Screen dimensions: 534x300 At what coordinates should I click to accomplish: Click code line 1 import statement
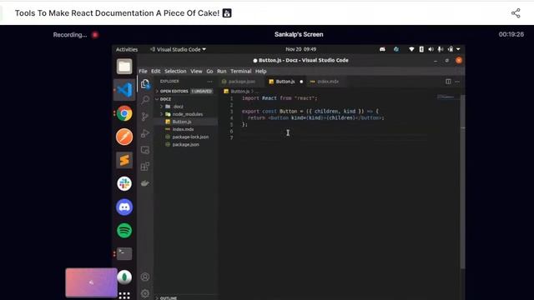point(280,98)
